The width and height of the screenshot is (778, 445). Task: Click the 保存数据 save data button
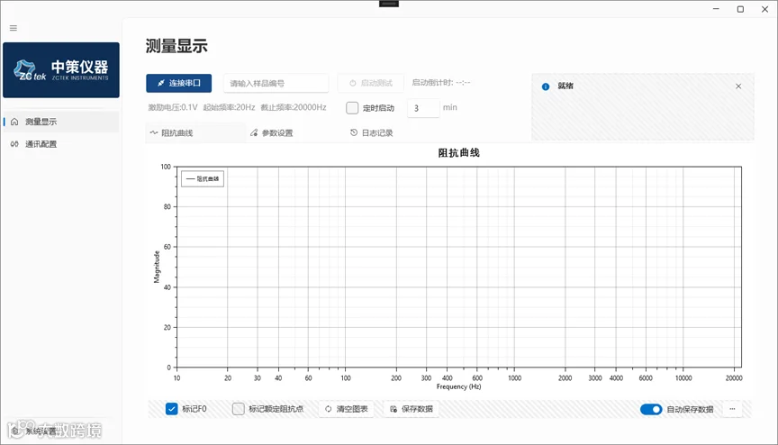[412, 409]
